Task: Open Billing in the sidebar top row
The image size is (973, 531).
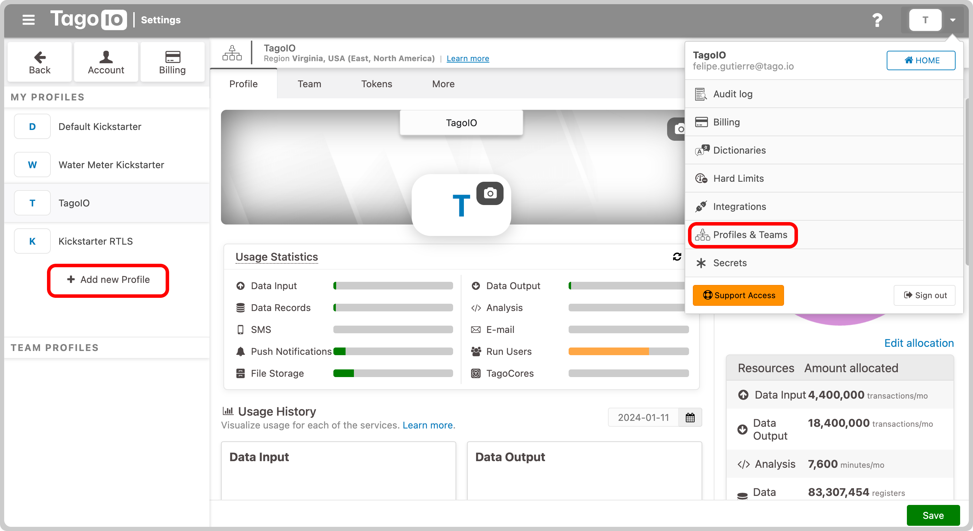Action: coord(172,62)
